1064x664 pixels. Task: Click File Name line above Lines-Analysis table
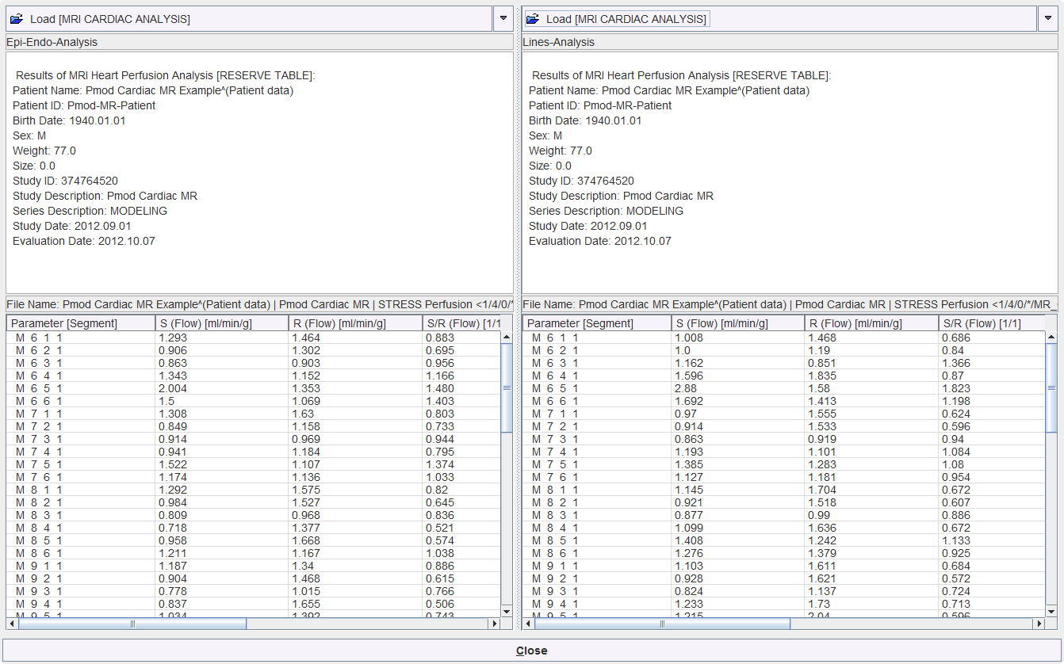790,304
